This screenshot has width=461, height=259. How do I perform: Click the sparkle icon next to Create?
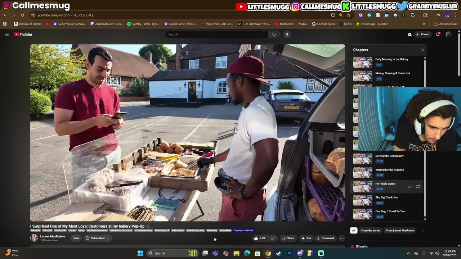tap(409, 35)
